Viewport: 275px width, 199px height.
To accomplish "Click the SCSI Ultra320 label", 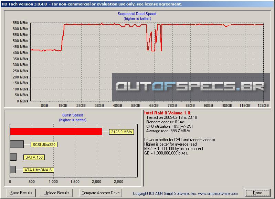I will [44, 145].
